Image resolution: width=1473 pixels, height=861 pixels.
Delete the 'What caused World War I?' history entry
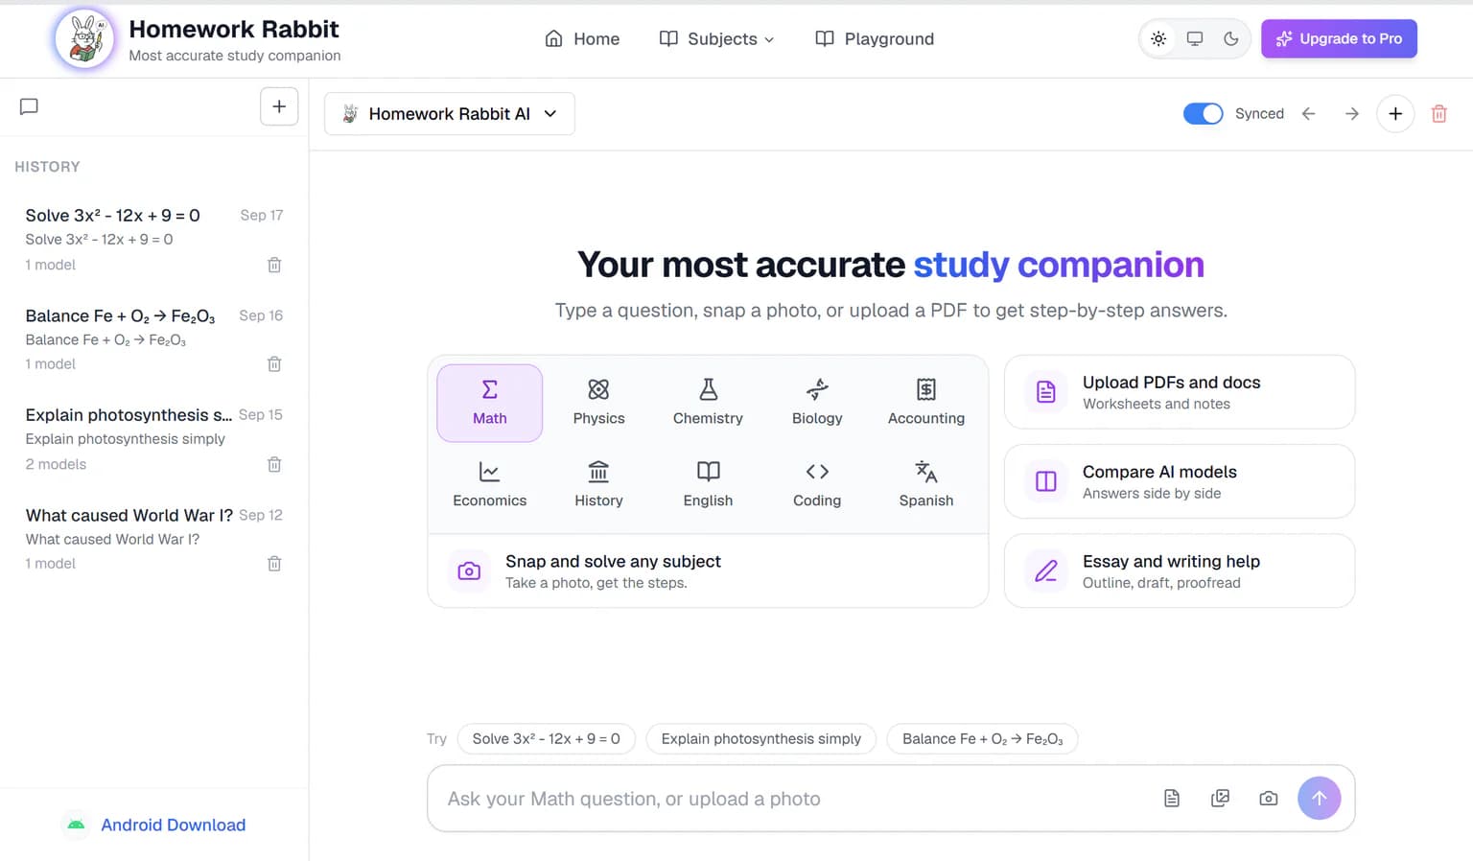tap(274, 564)
